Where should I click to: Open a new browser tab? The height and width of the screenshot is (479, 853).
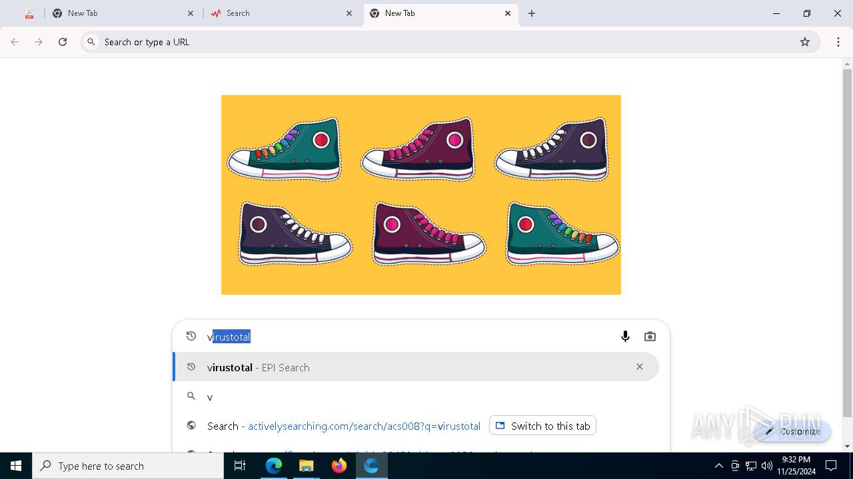532,13
